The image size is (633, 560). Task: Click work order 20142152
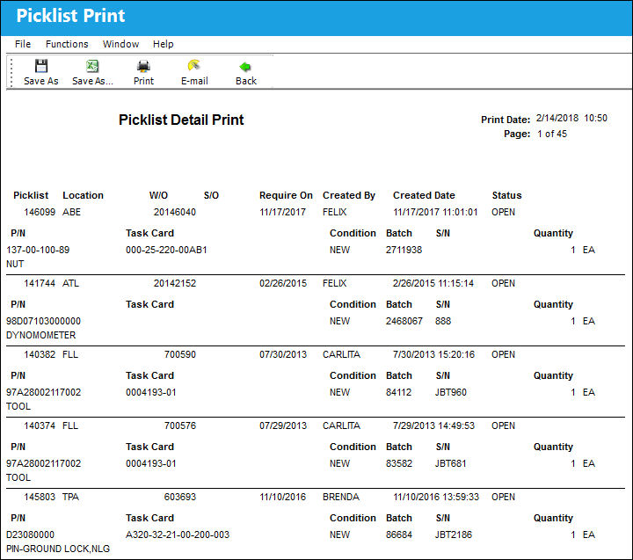tap(175, 283)
